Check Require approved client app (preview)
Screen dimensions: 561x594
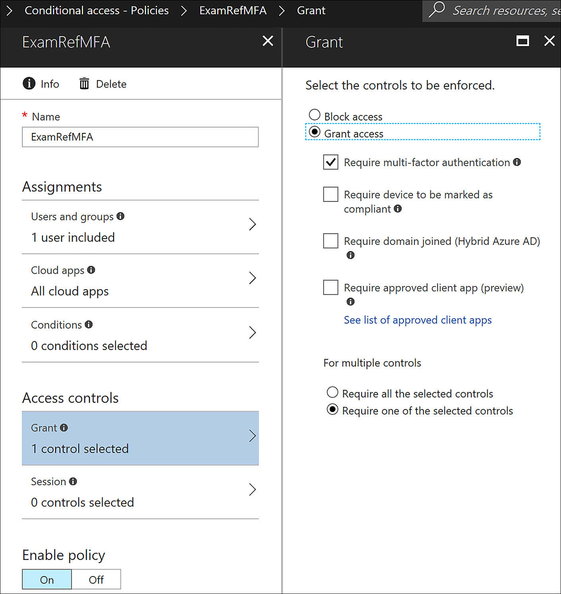tap(331, 287)
